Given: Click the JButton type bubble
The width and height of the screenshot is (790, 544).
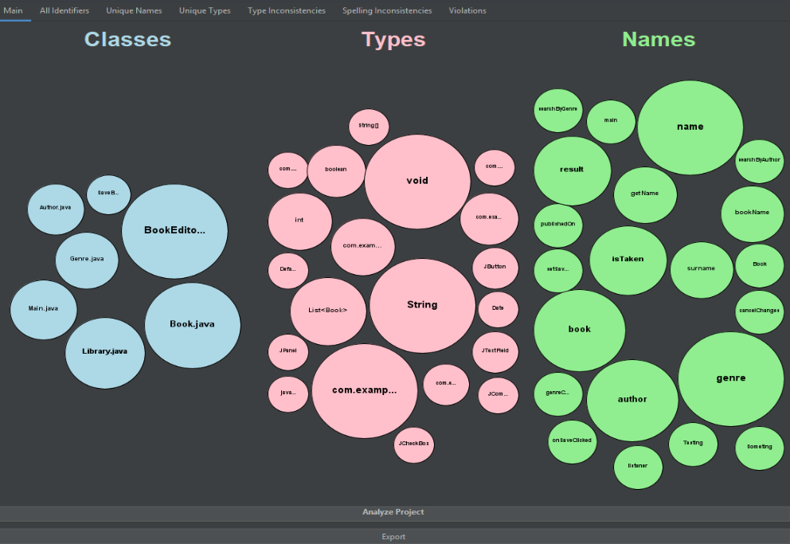Looking at the screenshot, I should click(495, 268).
